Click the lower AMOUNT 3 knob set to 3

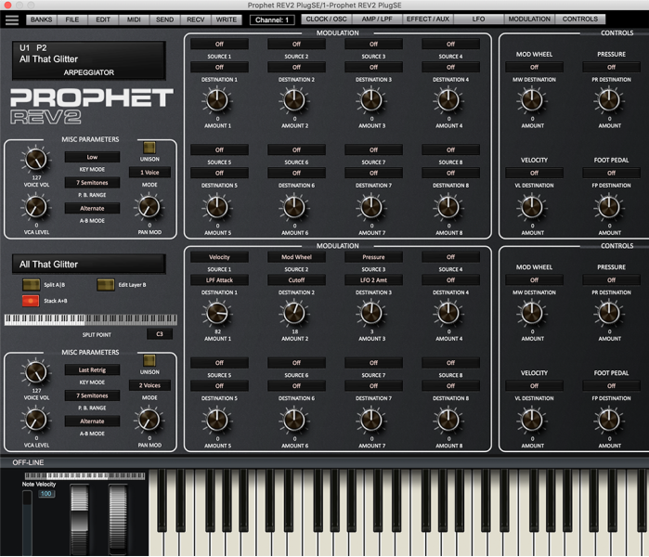(371, 313)
